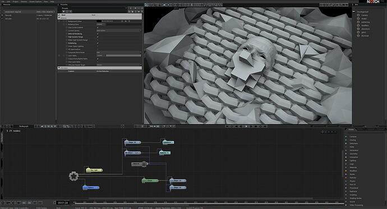Click the timeline ruler at the bottom
This screenshot has width=387, height=209.
209,203
